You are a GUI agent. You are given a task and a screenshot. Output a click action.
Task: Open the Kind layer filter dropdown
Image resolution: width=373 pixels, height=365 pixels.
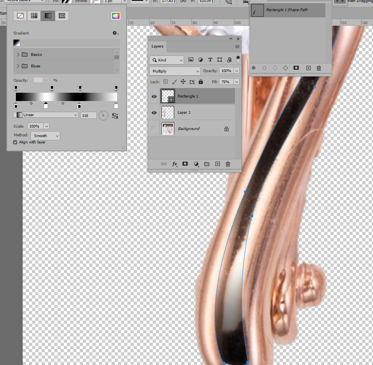167,60
